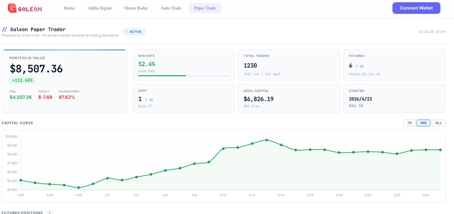Click the ACTIVE status badge

point(134,32)
